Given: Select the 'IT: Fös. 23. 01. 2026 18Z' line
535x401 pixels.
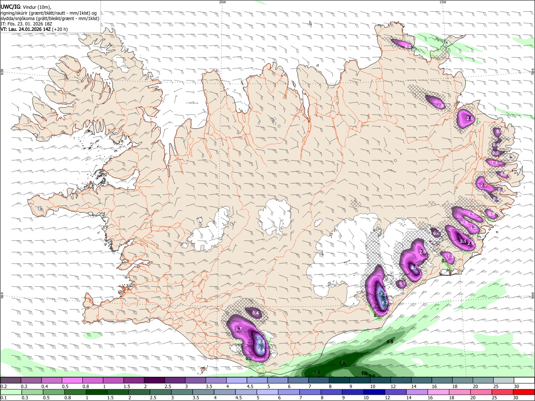Looking at the screenshot, I should [26, 24].
